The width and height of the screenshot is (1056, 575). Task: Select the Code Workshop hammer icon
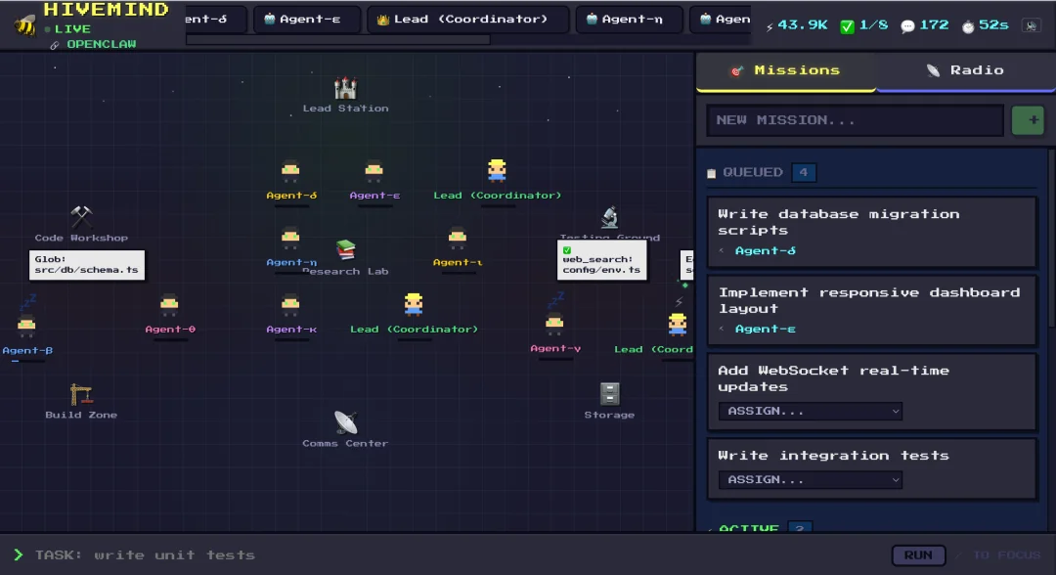(x=81, y=217)
